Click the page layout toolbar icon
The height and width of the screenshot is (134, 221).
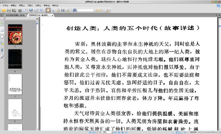(x=42, y=10)
